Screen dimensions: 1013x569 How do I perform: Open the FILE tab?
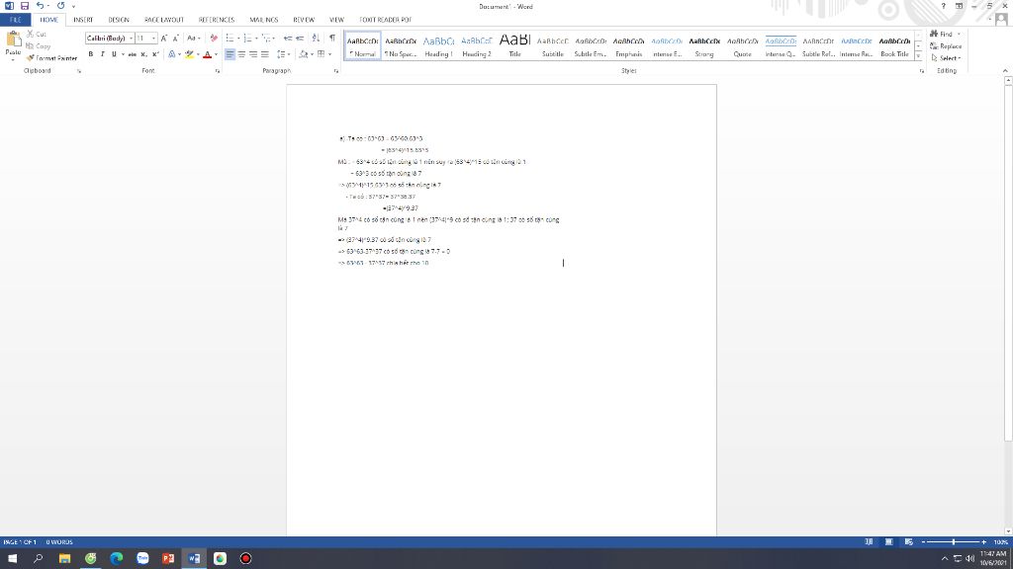click(x=16, y=20)
